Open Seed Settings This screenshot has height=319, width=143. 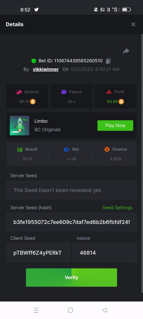(118, 208)
